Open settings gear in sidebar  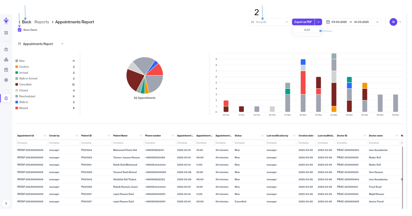[6, 80]
